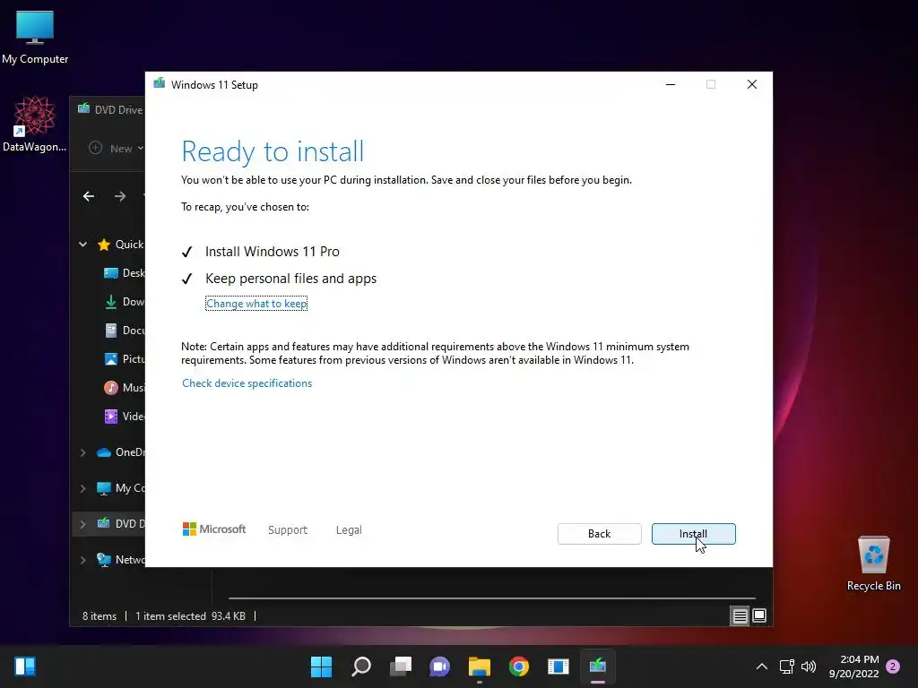Viewport: 918px width, 688px height.
Task: Select Pictures icon in Explorer sidebar
Action: click(x=110, y=359)
